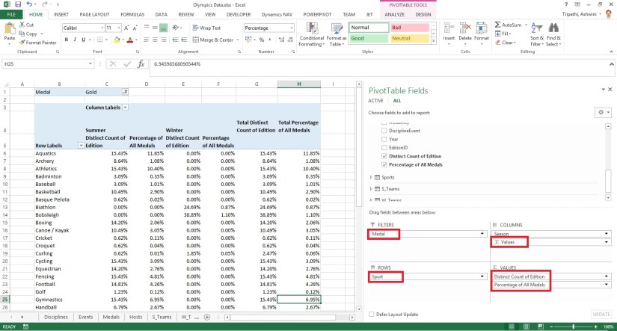Uncheck Distinct Count of Edition field
617x331 pixels.
tap(384, 156)
